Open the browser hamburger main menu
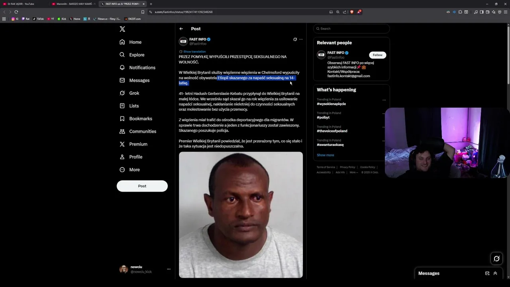Screen dimensions: 510x287 (505, 12)
